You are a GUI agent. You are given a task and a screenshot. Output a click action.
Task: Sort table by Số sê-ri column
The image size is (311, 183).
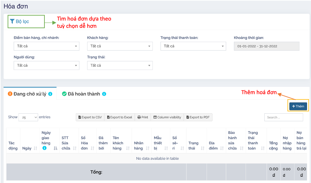182,148
